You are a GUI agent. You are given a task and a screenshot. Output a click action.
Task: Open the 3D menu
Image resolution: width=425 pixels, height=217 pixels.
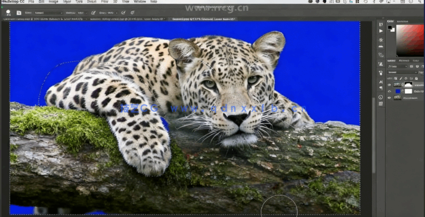point(115,1)
